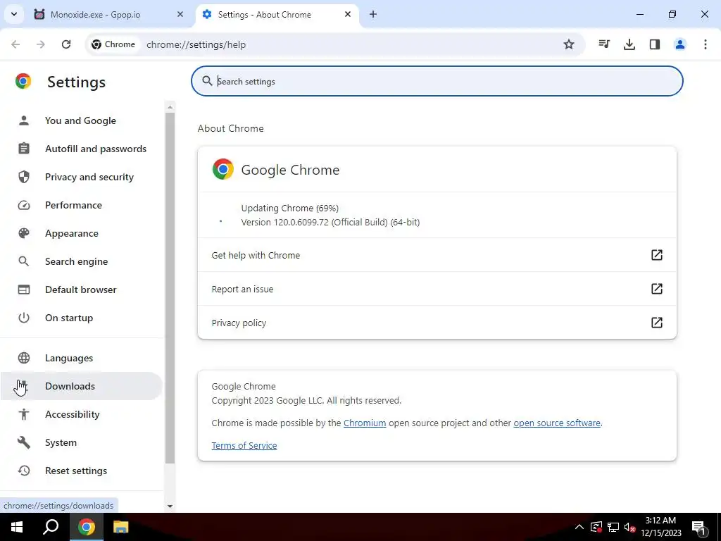The width and height of the screenshot is (721, 541).
Task: Open Reset settings
Action: pos(82,471)
